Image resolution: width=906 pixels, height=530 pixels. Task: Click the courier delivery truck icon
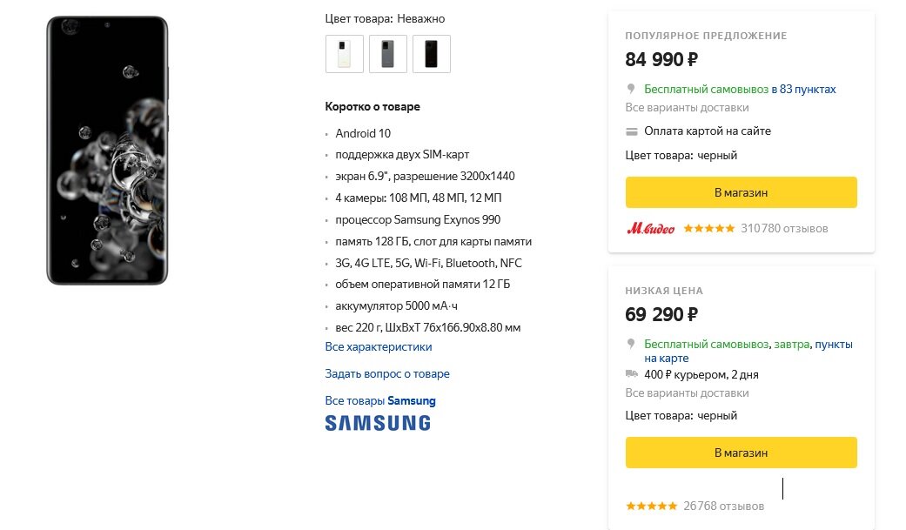coord(632,374)
